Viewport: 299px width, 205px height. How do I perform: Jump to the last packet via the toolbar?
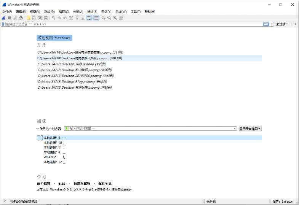coord(83,18)
